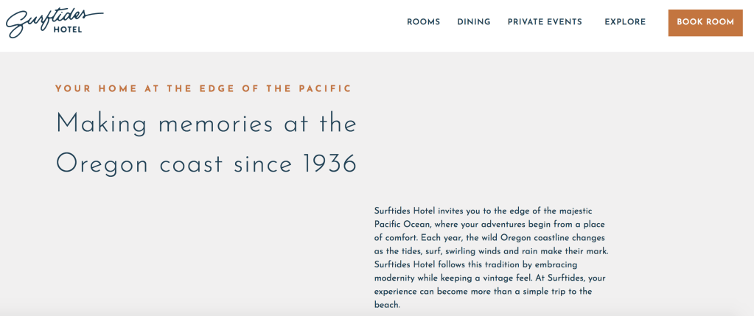The image size is (754, 316).
Task: Open the Rooms menu item
Action: 423,22
